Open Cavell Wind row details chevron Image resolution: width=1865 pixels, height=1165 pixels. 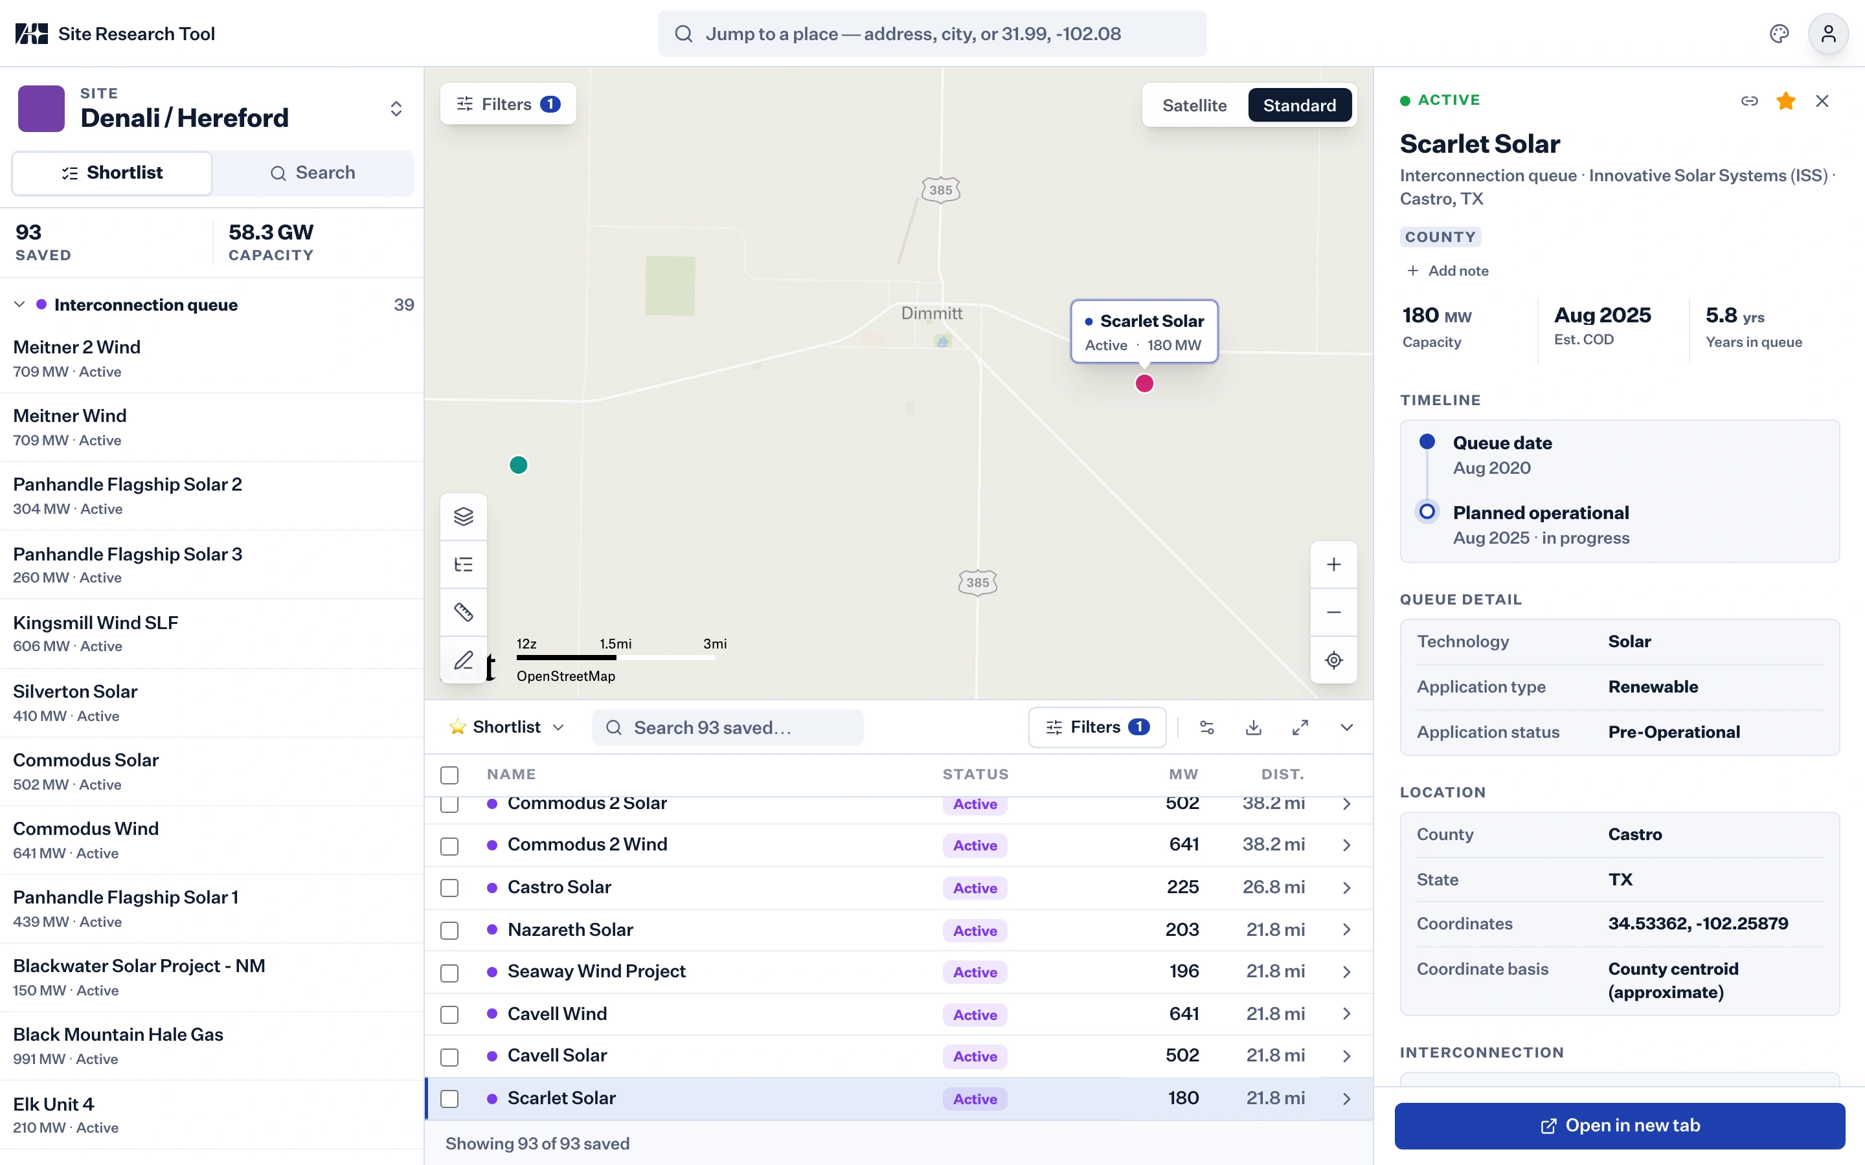coord(1346,1014)
